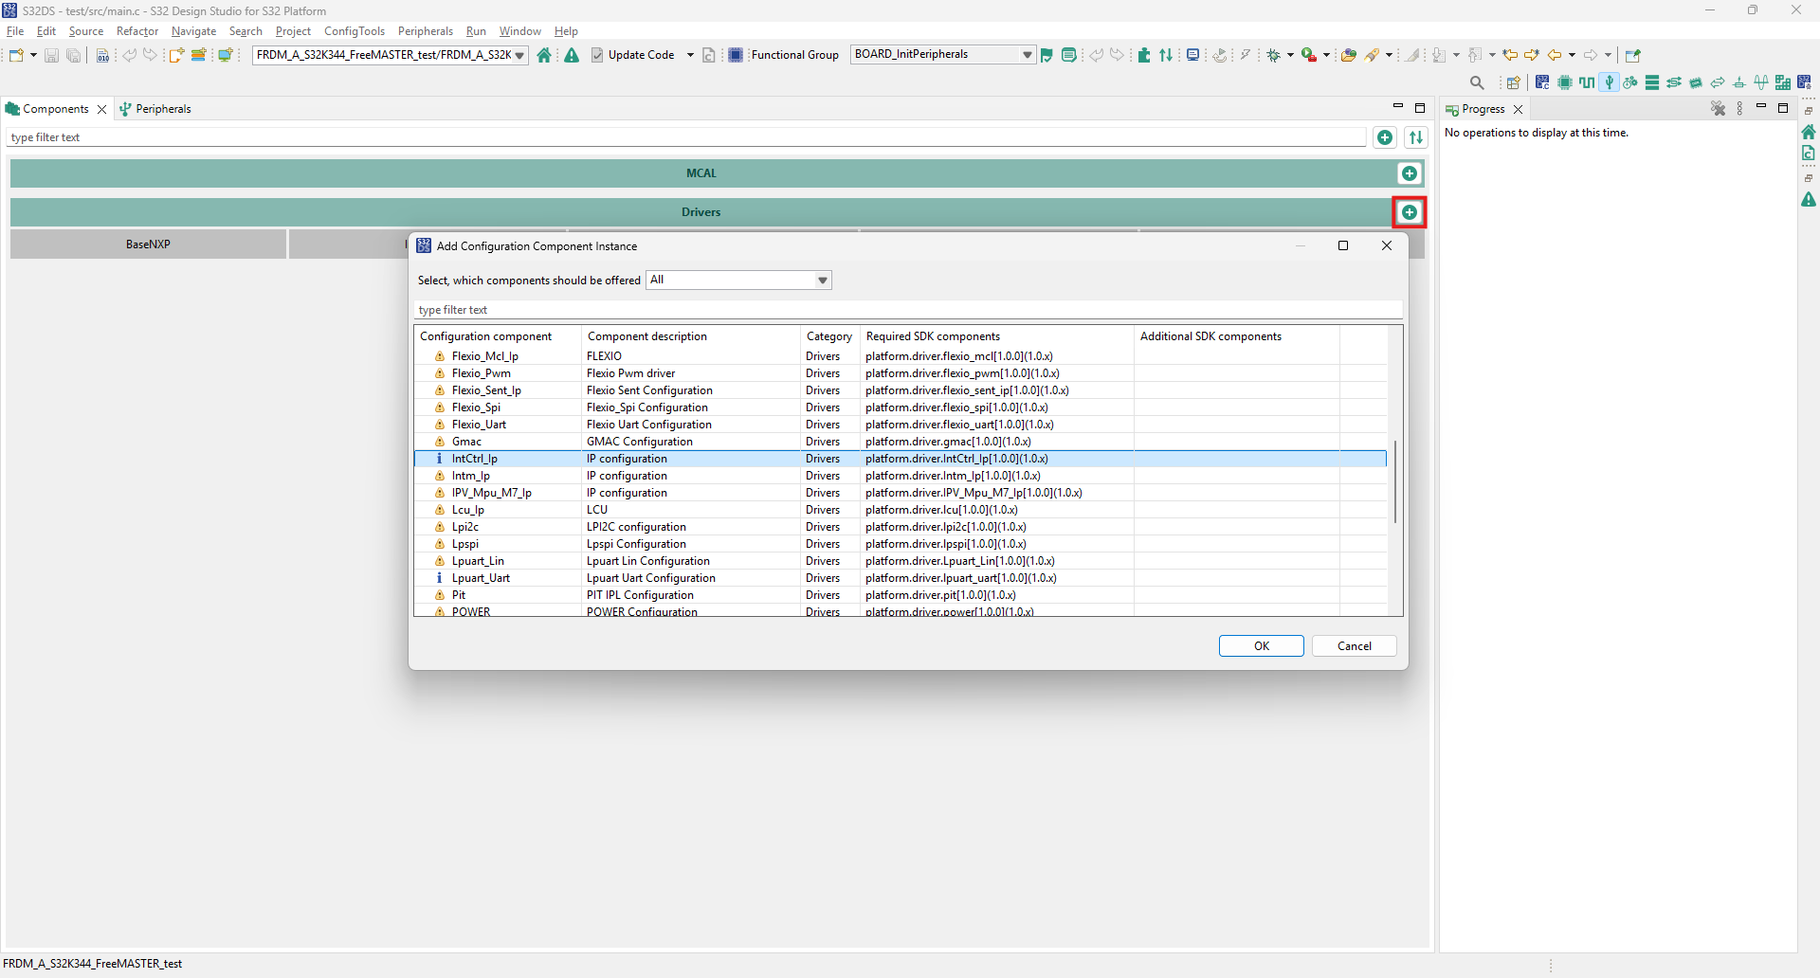Open the File menu

coord(15,31)
